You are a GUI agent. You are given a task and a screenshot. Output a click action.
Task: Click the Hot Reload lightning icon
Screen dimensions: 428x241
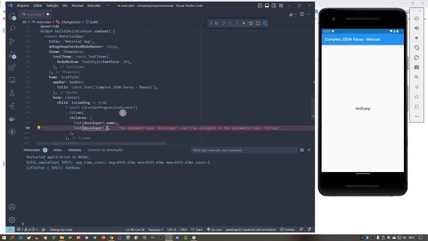click(x=243, y=23)
